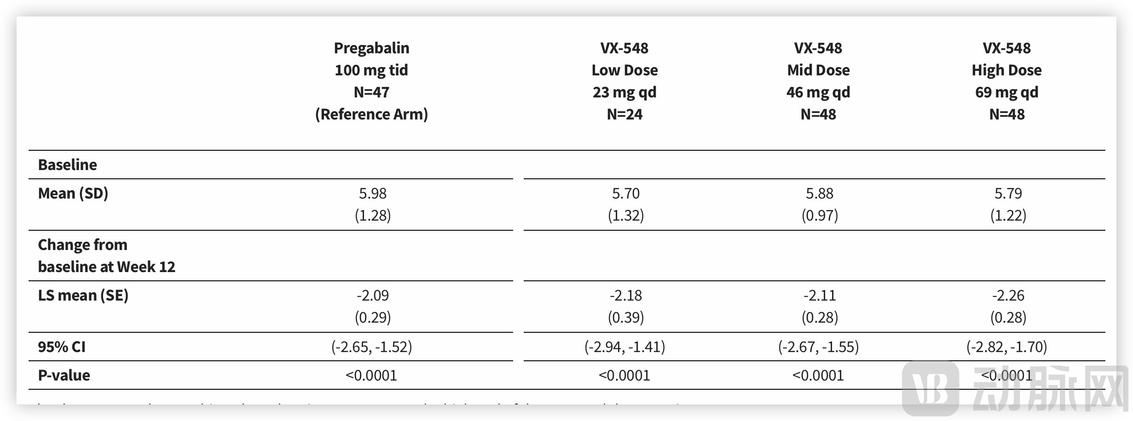
Task: Click the Mid Dose CI (-2.67, -1.55) cell
Action: 819,347
